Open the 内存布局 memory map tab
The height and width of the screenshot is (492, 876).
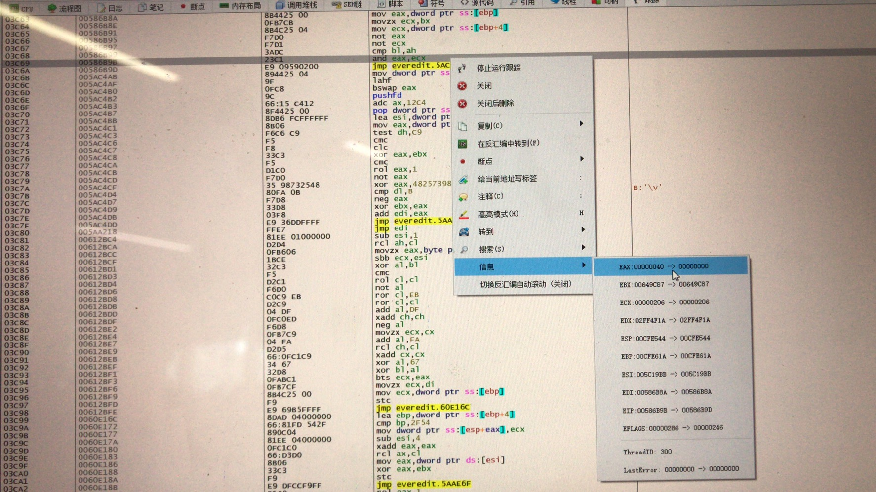[x=240, y=6]
